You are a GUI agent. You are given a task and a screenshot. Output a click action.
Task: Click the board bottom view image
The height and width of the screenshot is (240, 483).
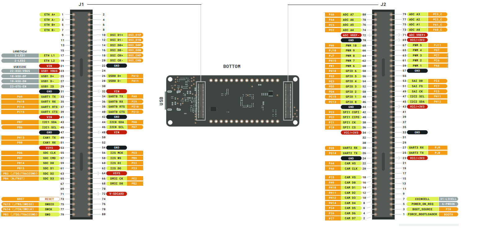[232, 101]
